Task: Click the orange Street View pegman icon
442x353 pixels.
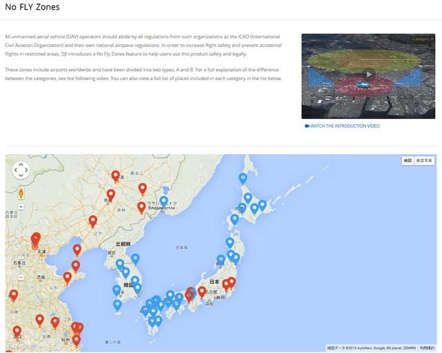Action: 21,193
